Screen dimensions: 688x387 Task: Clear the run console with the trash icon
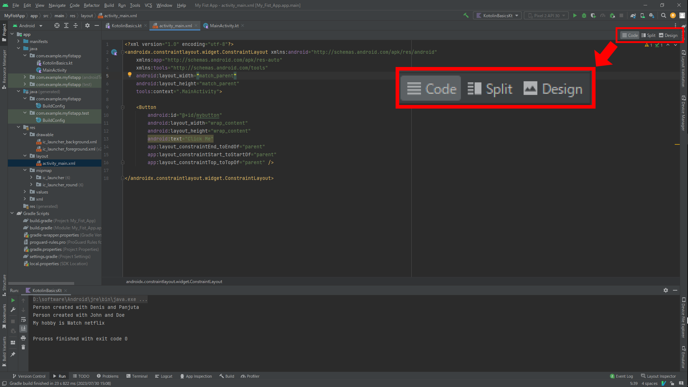pyautogui.click(x=23, y=347)
